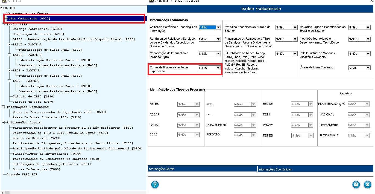Open Demonstração do Lucro Real [M300]

tap(50, 50)
